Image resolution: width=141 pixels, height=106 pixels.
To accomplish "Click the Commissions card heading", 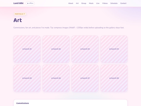I will pos(22,103).
